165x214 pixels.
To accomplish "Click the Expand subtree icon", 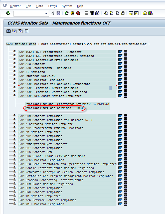I will 15,31.
